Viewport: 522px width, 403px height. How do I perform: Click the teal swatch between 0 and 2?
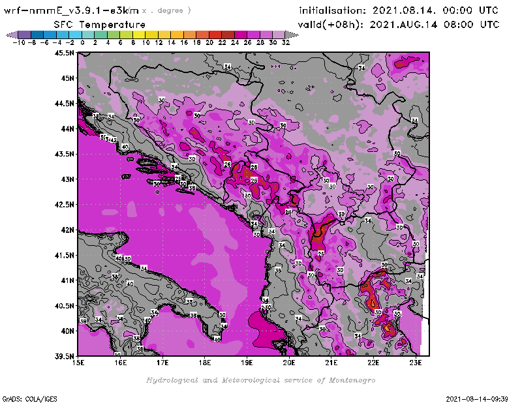[88, 35]
